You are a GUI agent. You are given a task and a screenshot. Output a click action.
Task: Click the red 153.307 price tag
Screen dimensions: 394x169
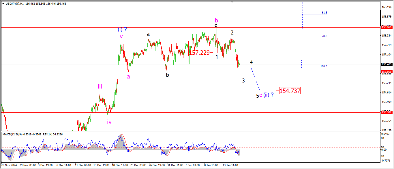coord(386,112)
